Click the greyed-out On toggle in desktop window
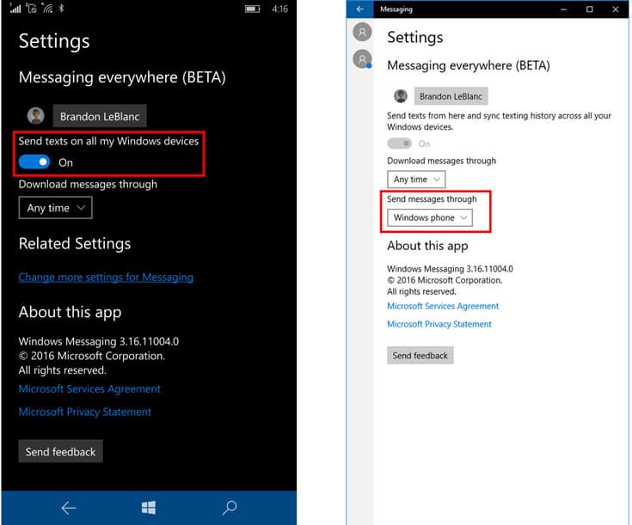Image resolution: width=632 pixels, height=525 pixels. [400, 143]
